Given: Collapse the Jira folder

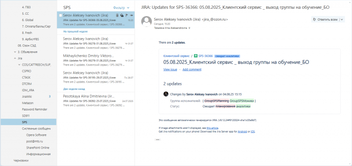Looking at the screenshot, I should [15, 58].
